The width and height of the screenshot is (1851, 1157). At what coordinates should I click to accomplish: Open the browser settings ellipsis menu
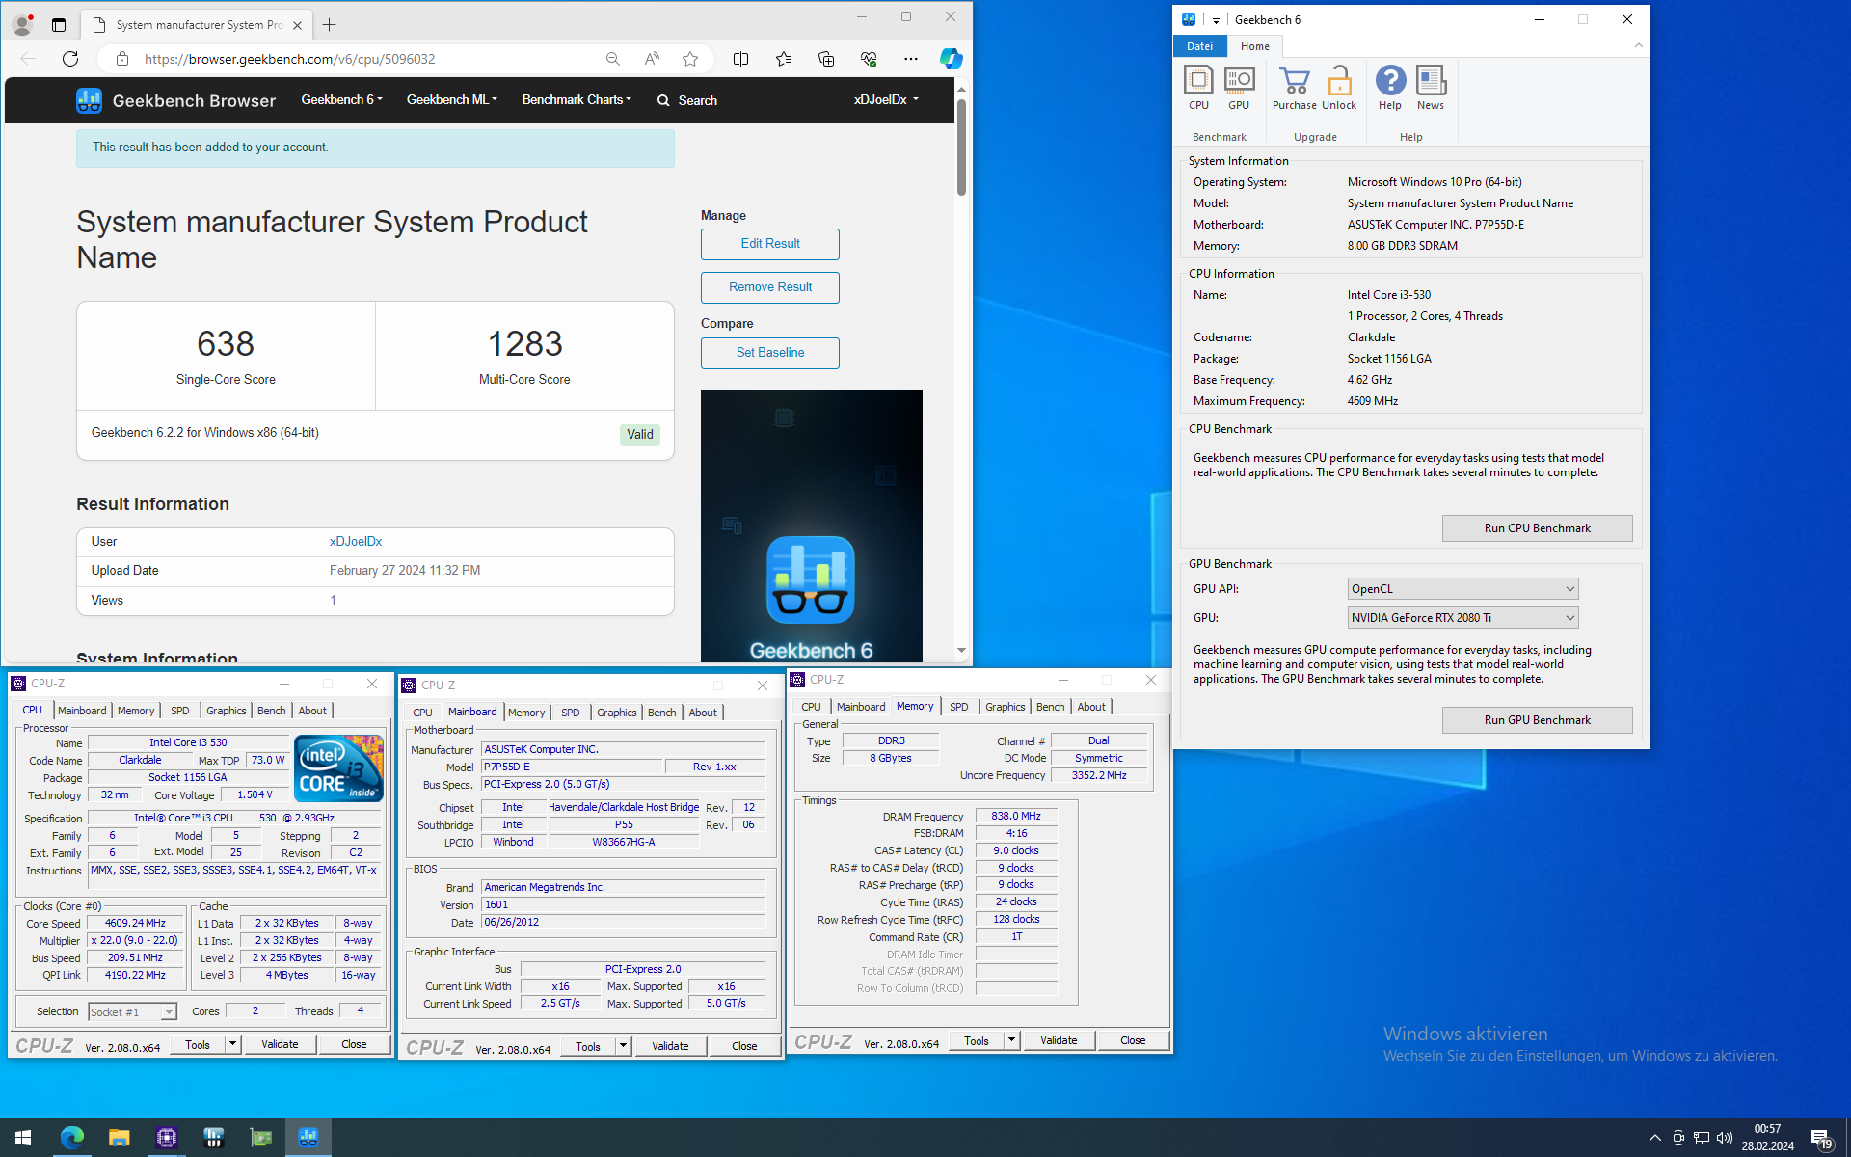click(x=911, y=59)
